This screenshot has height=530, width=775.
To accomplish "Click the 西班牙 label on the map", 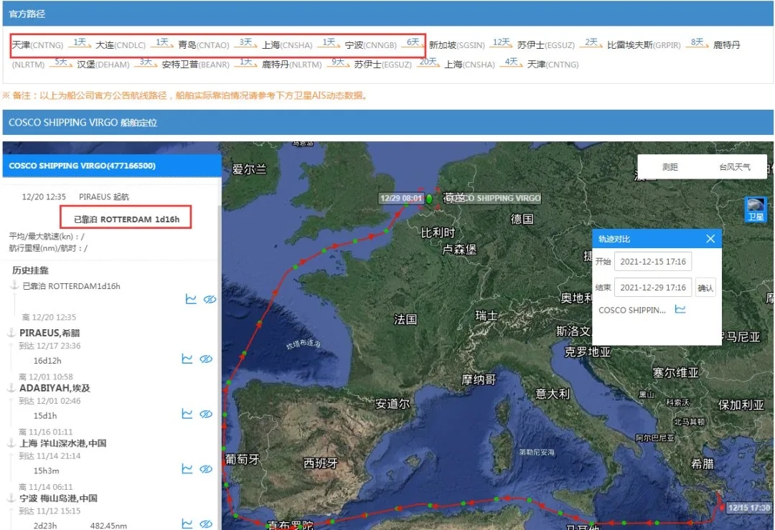I will [320, 463].
